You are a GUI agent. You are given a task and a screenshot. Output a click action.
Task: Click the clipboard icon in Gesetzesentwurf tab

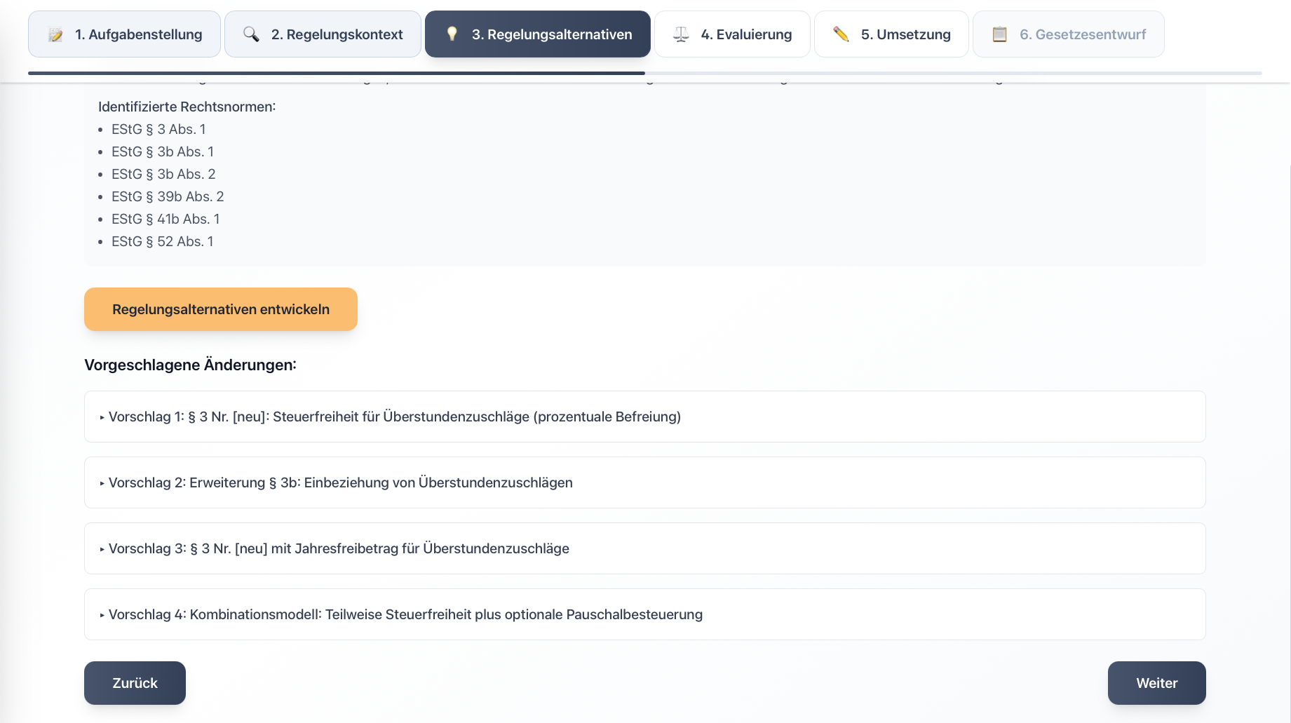[x=1000, y=34]
